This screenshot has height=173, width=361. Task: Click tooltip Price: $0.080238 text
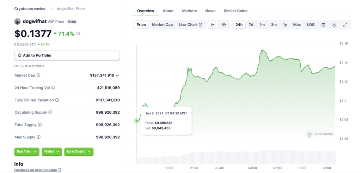coord(159,123)
